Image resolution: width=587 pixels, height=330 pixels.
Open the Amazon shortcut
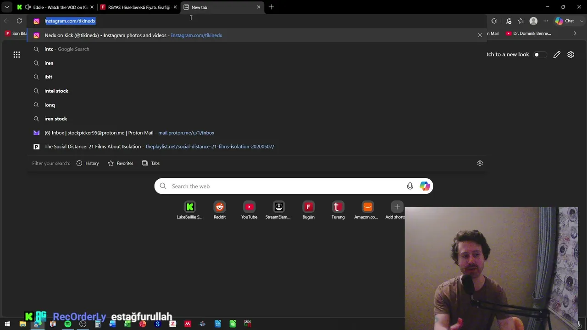click(x=367, y=210)
